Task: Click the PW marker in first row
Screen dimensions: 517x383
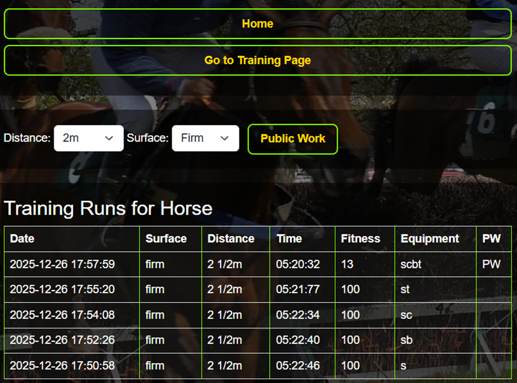Action: pos(491,264)
